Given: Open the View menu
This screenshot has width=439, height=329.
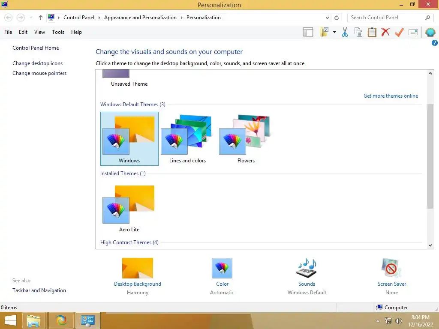Looking at the screenshot, I should tap(39, 32).
